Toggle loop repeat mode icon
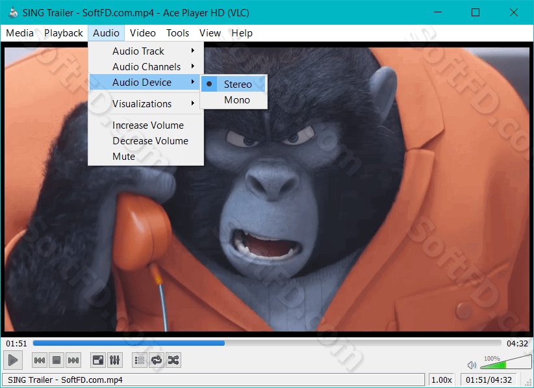This screenshot has width=534, height=388. [x=157, y=360]
